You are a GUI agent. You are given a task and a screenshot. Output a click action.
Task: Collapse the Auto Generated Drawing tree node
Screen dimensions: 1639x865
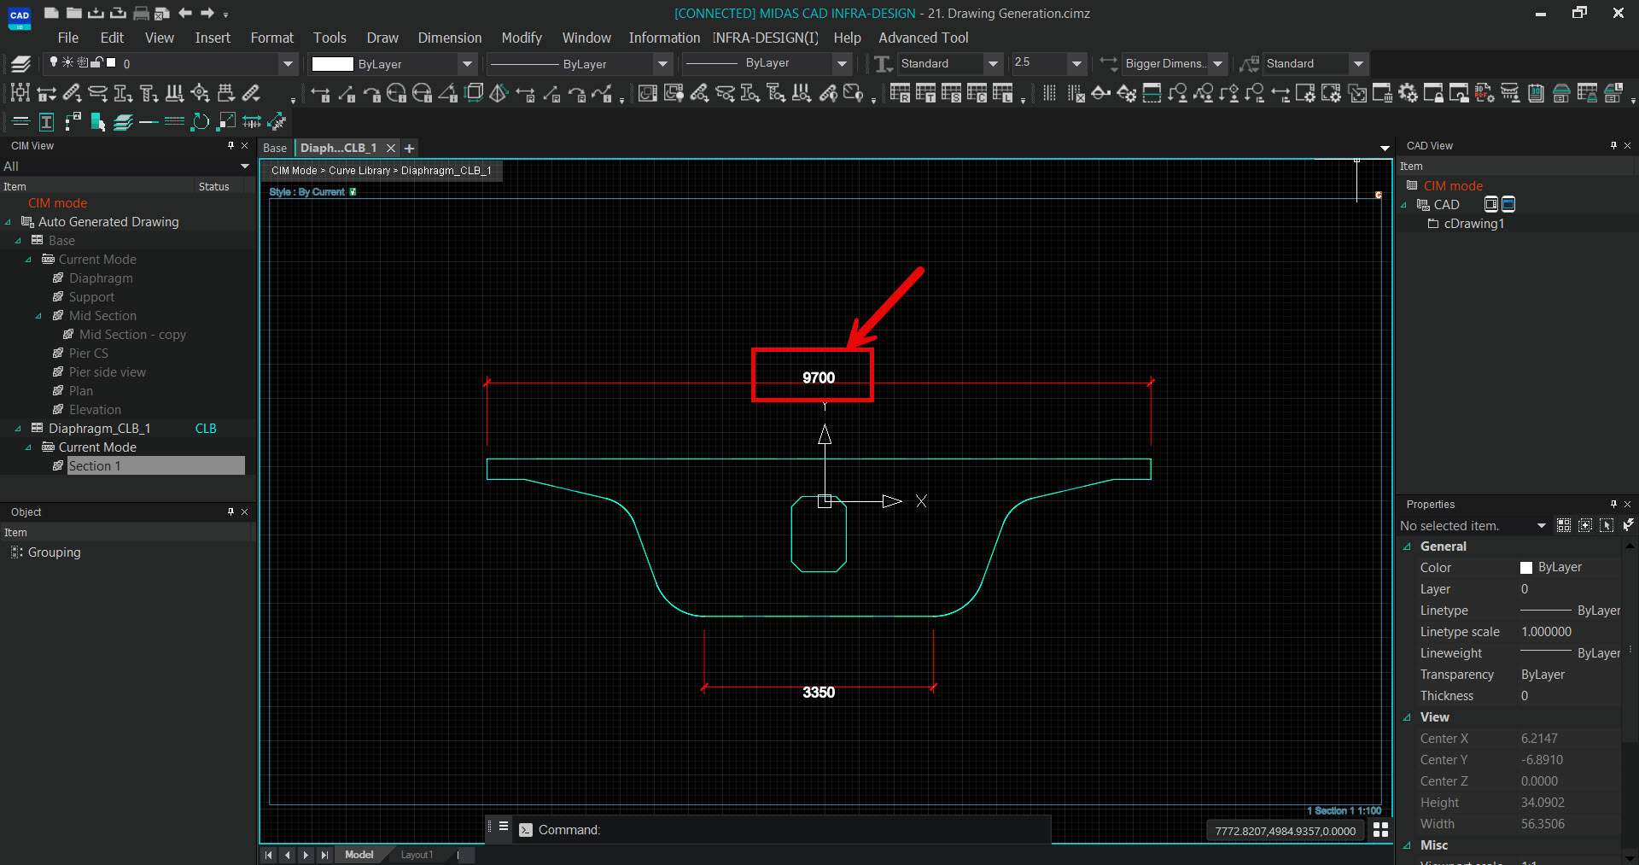9,222
